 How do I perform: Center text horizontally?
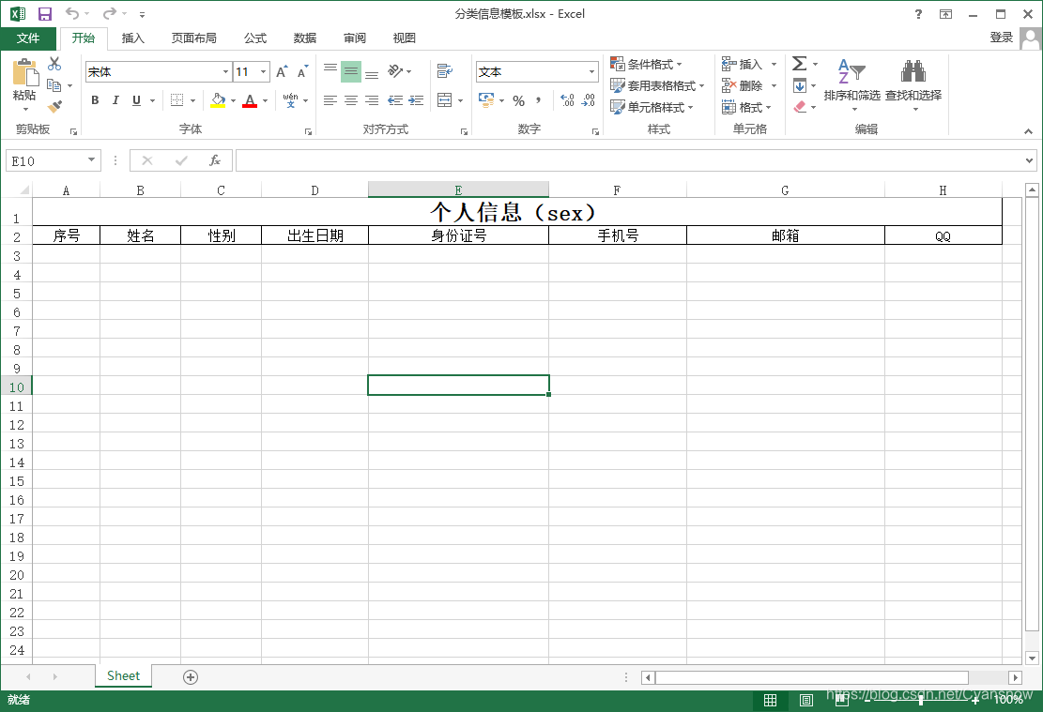click(x=351, y=100)
